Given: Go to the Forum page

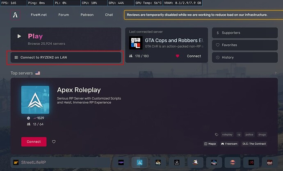Looking at the screenshot, I should click(x=64, y=15).
